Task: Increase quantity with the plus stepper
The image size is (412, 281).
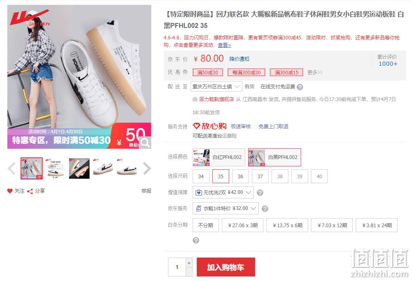Action: [189, 263]
